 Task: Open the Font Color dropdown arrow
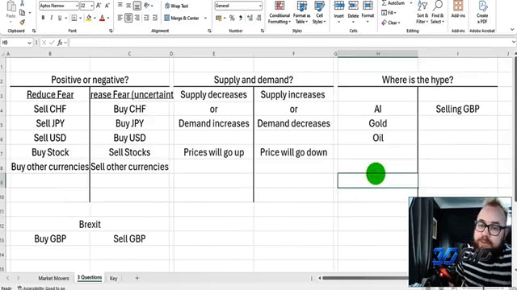click(108, 18)
